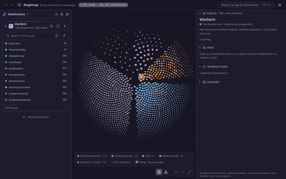Open Warfarin in external link
Screen dimensions: 286x179
pyautogui.click(x=51, y=26)
